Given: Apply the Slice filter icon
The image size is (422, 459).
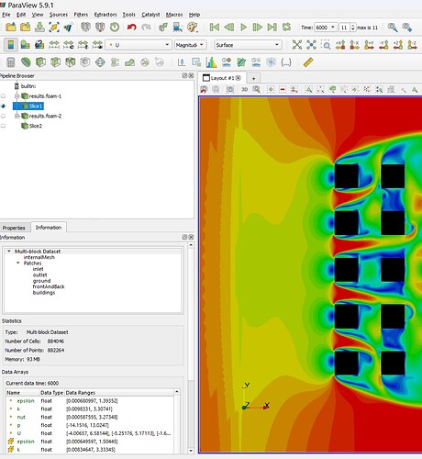Looking at the screenshot, I should (x=55, y=62).
